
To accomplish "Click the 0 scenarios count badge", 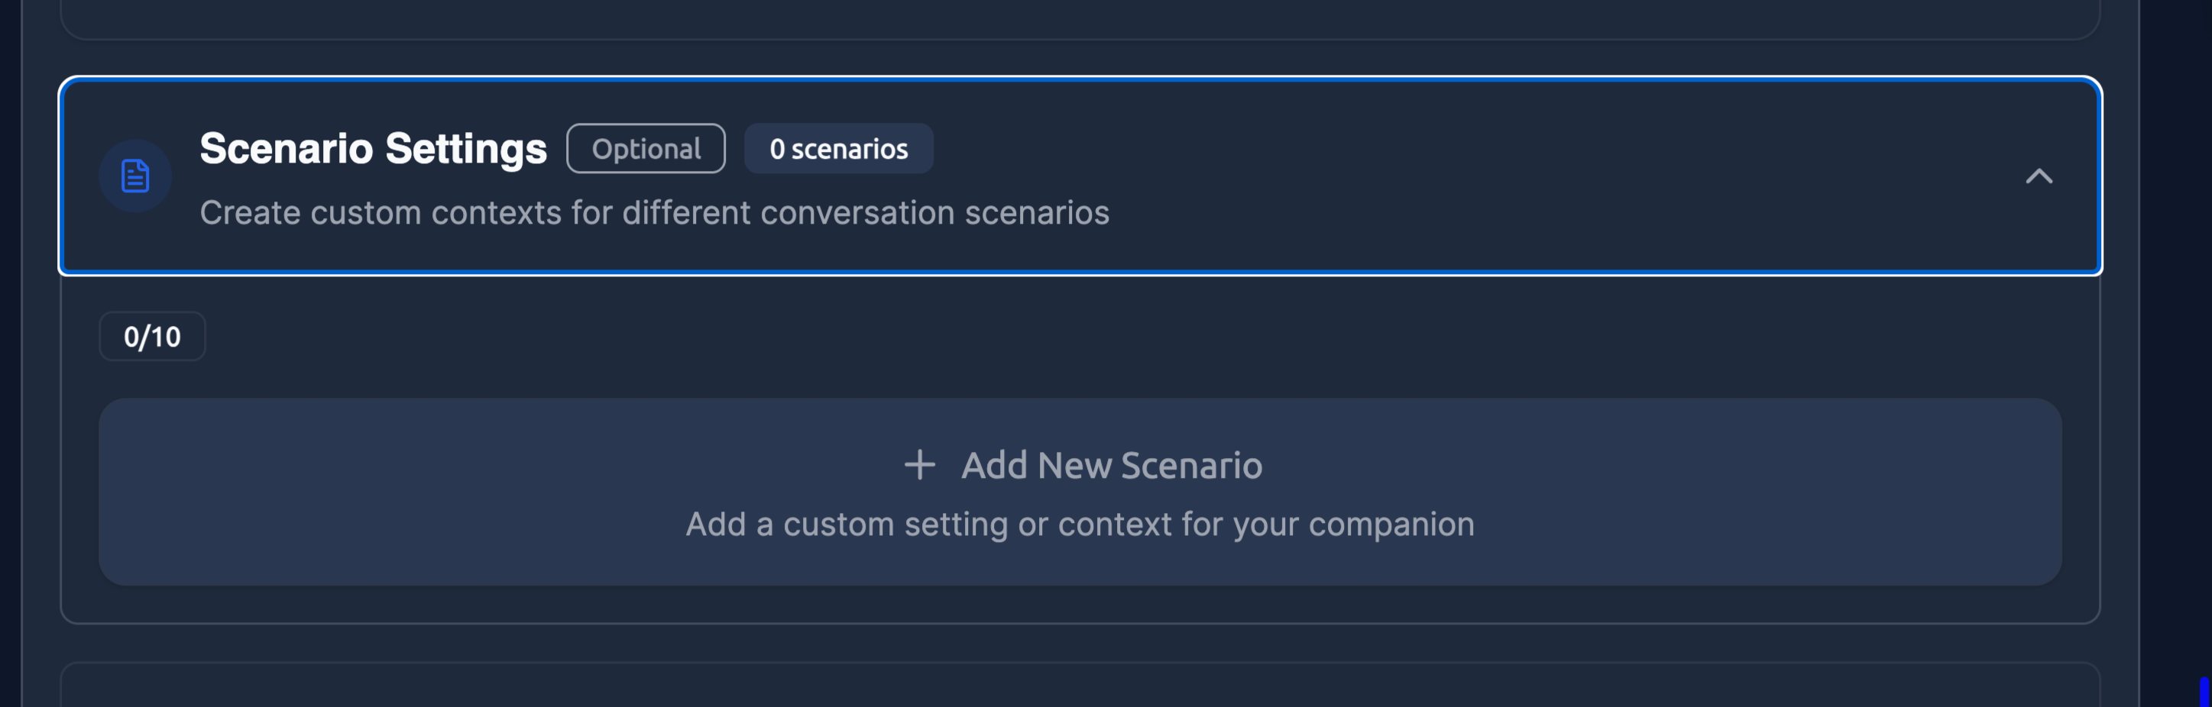I will (838, 148).
